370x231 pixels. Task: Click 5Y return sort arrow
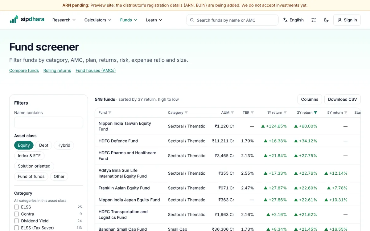(346, 113)
